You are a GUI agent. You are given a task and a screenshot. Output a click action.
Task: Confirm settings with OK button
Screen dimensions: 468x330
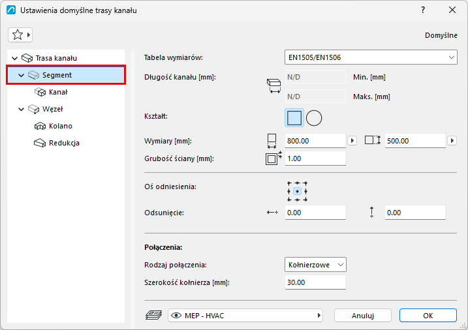(x=428, y=316)
